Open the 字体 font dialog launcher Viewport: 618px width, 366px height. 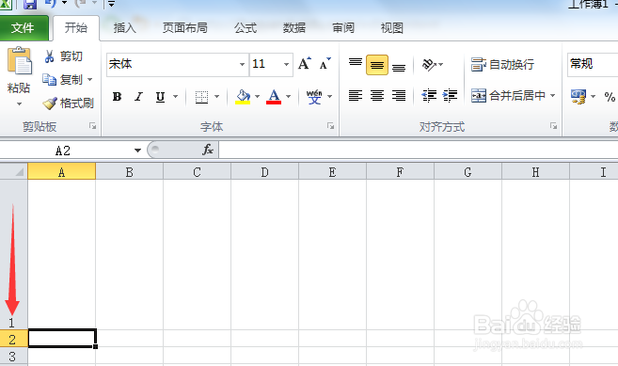[x=330, y=126]
